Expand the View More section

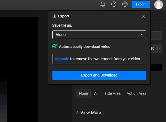coord(89,112)
